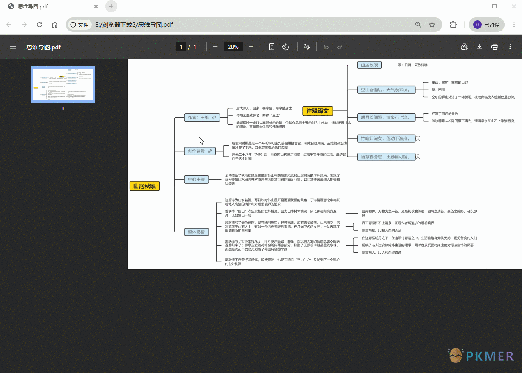This screenshot has width=522, height=373.
Task: Click the redo arrow in PDF toolbar
Action: coord(340,47)
